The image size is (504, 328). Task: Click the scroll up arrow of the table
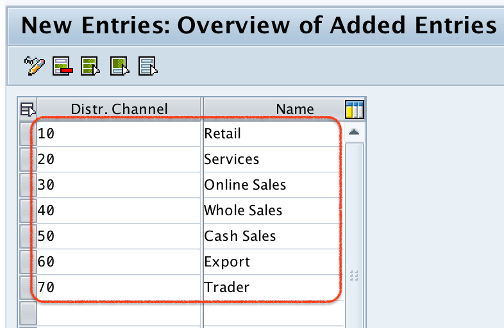click(354, 132)
